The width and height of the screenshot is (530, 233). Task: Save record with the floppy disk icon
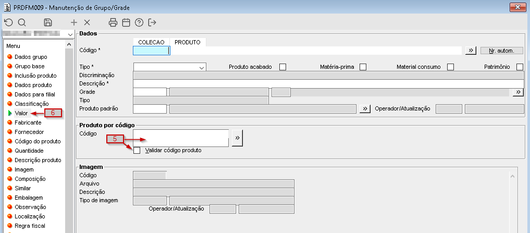(x=48, y=22)
